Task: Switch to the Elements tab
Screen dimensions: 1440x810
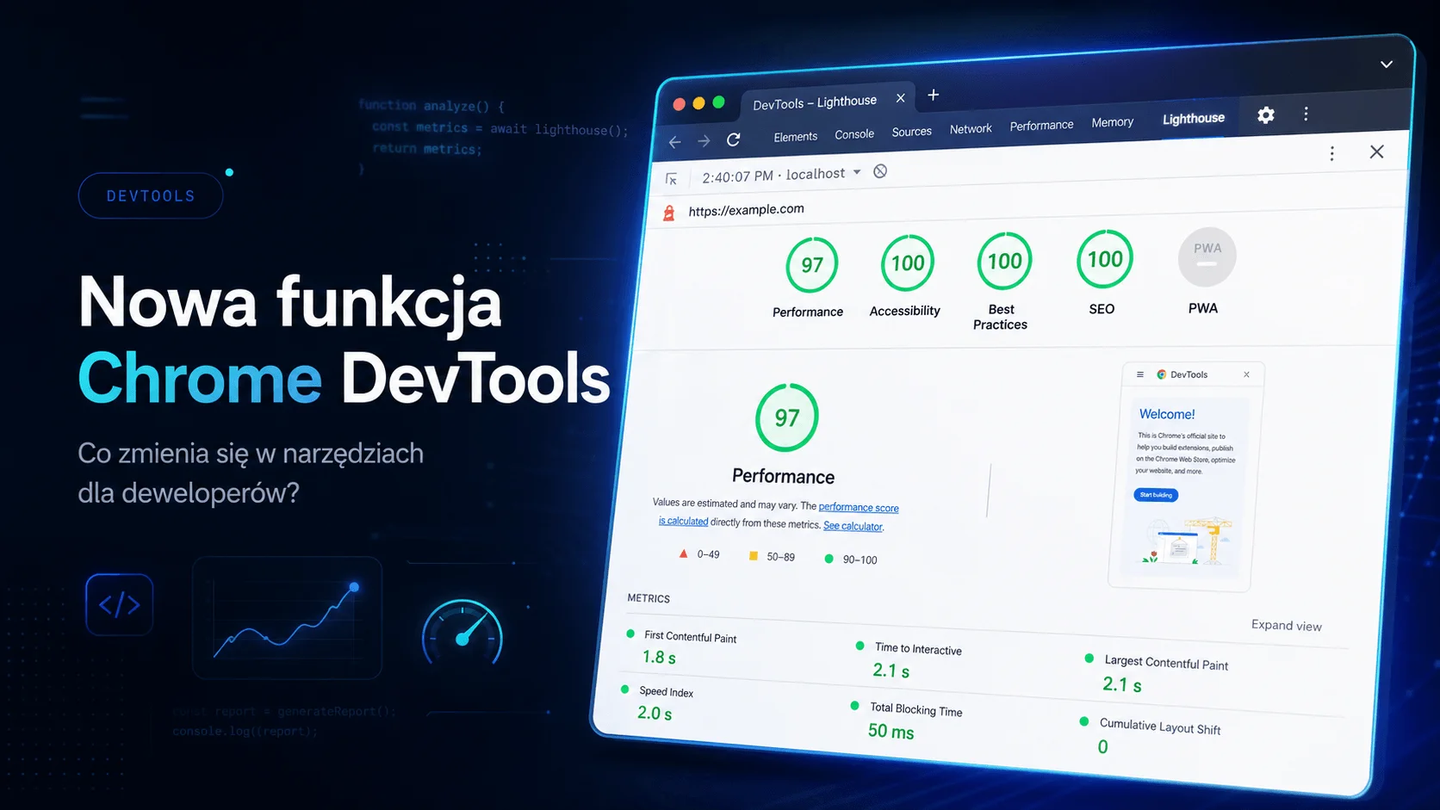Action: 795,137
